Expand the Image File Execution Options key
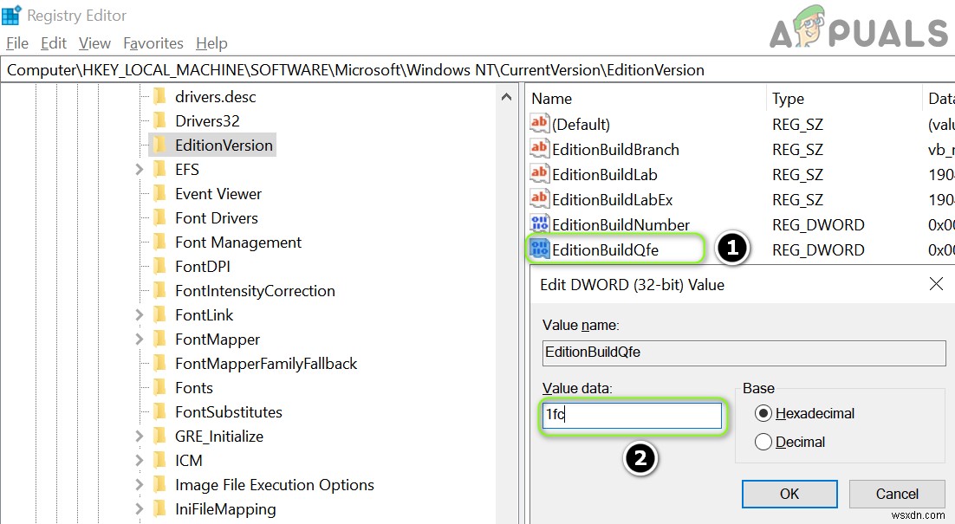955x524 pixels. [x=140, y=484]
